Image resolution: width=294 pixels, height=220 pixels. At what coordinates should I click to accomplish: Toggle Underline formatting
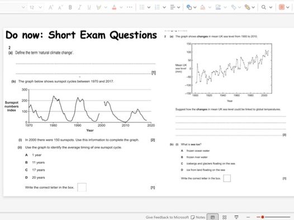tap(89, 7)
